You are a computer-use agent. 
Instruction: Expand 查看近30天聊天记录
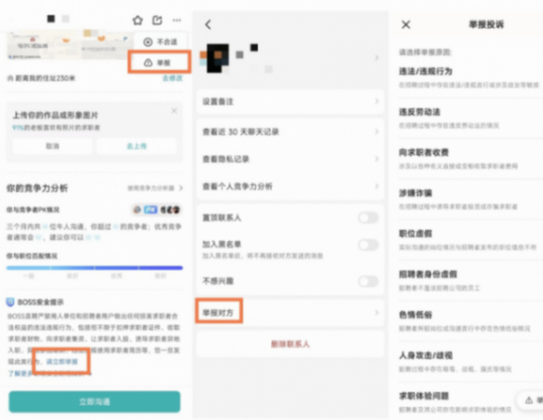coord(288,132)
